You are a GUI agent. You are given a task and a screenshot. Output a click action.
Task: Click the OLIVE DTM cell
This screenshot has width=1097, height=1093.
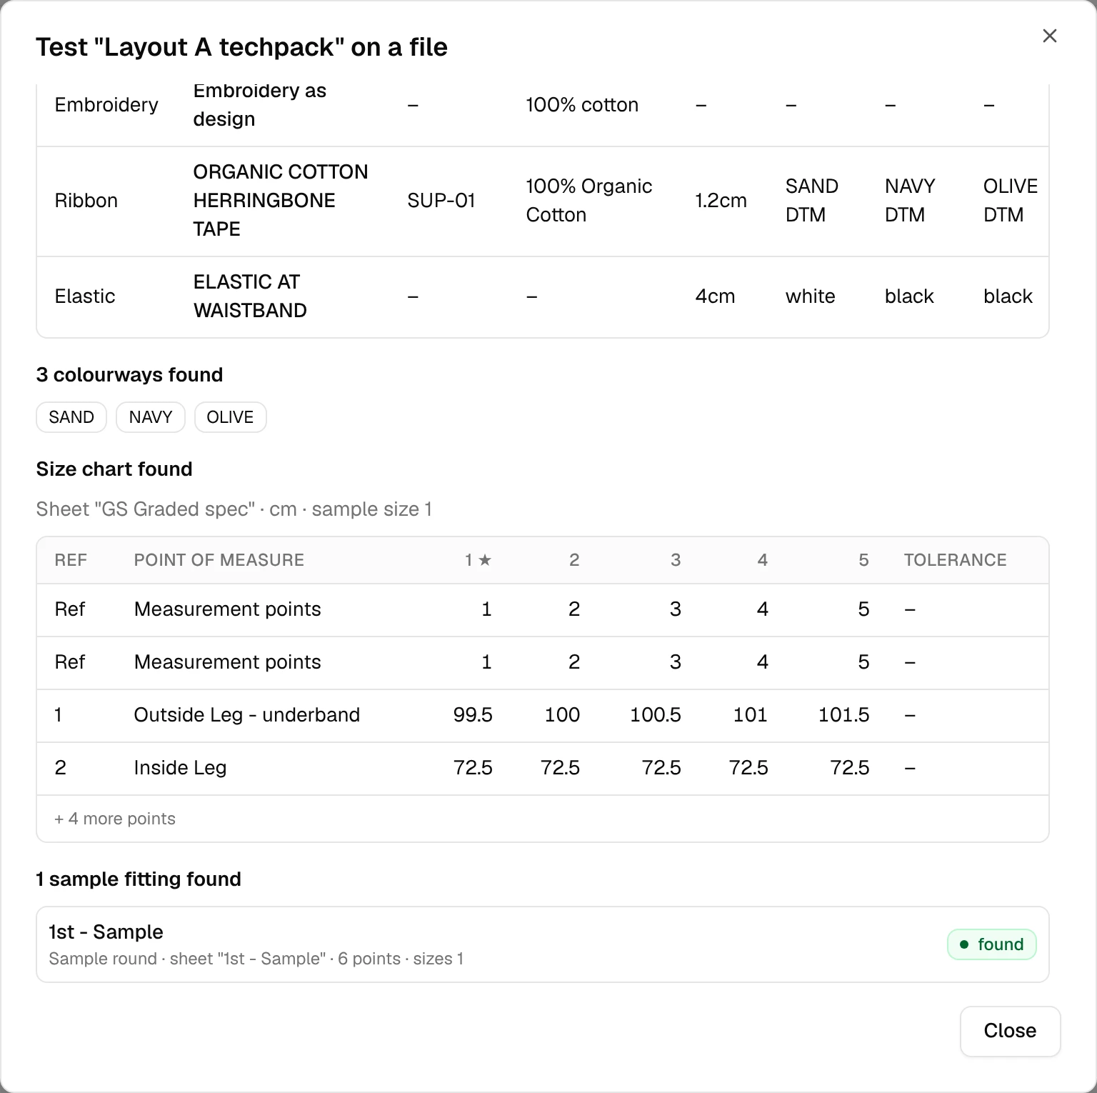pyautogui.click(x=1011, y=201)
